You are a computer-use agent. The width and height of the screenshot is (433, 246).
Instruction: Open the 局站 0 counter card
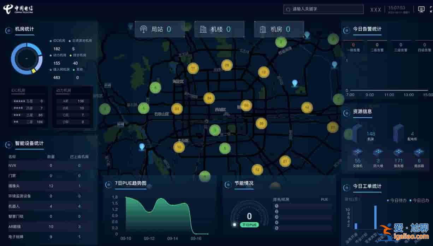(x=159, y=29)
